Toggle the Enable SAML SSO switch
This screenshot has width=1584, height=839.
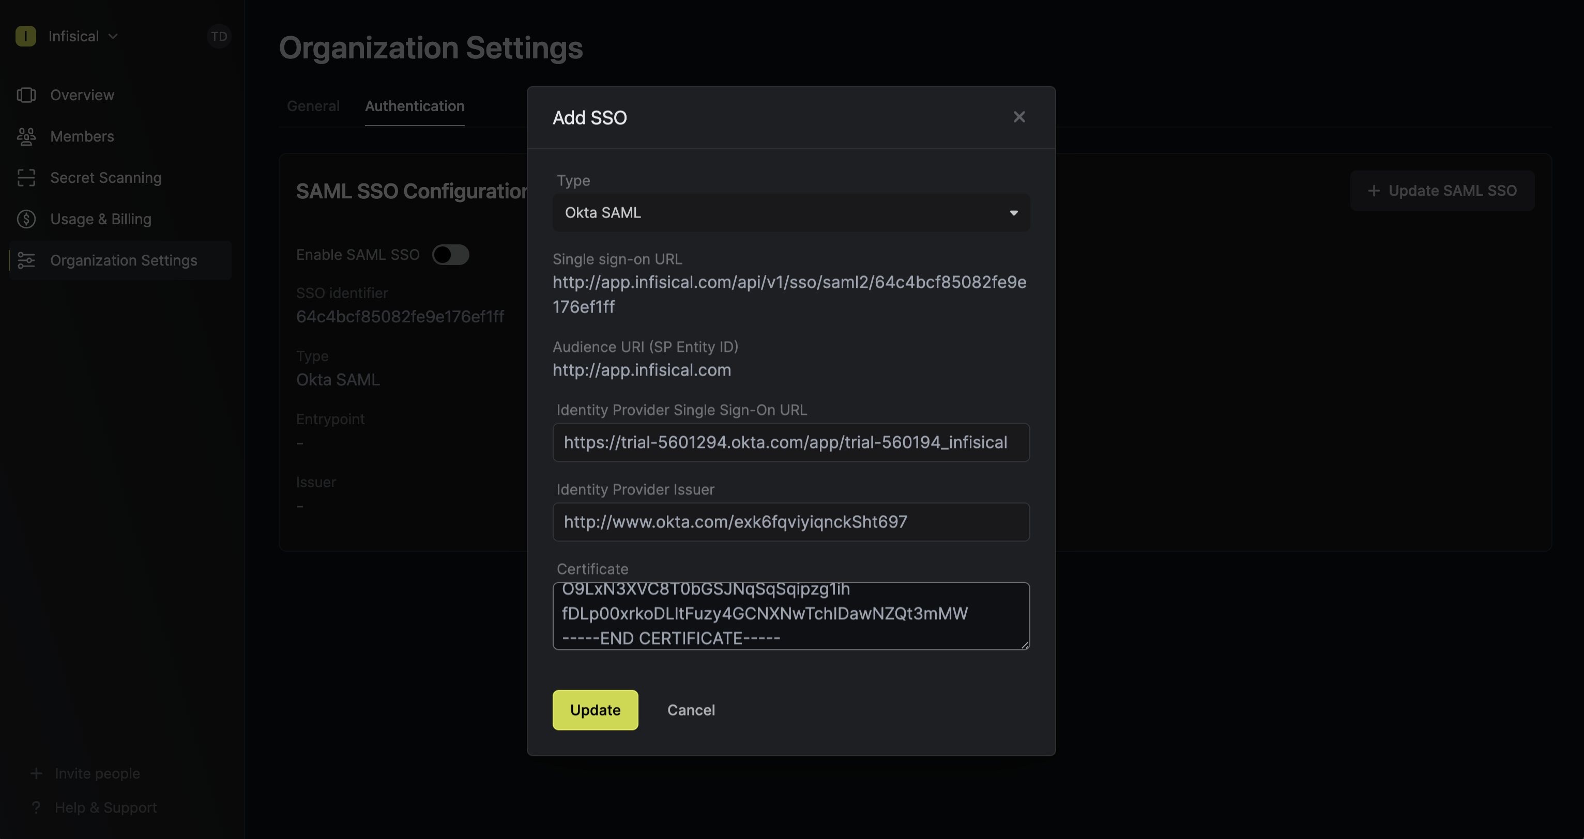[x=450, y=255]
